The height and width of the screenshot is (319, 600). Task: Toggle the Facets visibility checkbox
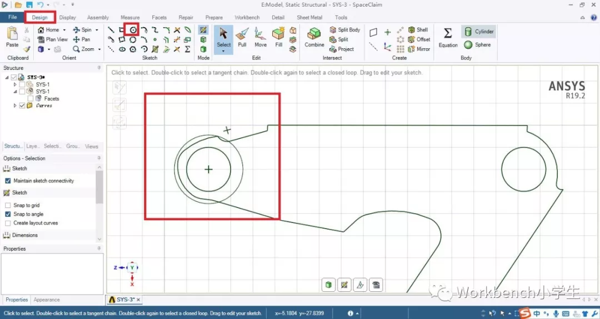[31, 99]
